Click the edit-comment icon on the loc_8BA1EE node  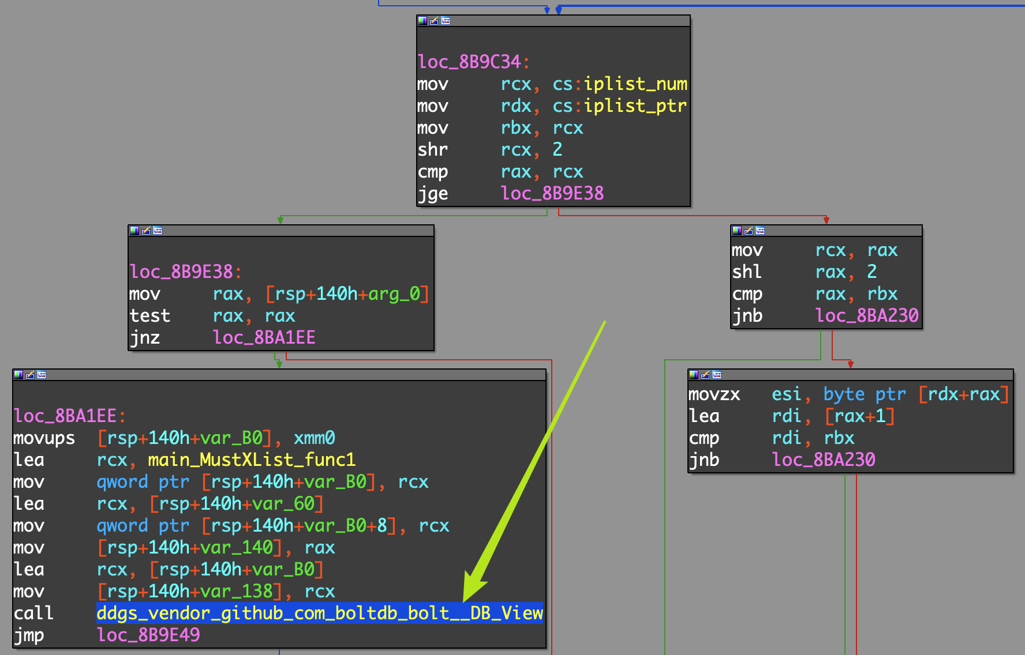[x=30, y=375]
